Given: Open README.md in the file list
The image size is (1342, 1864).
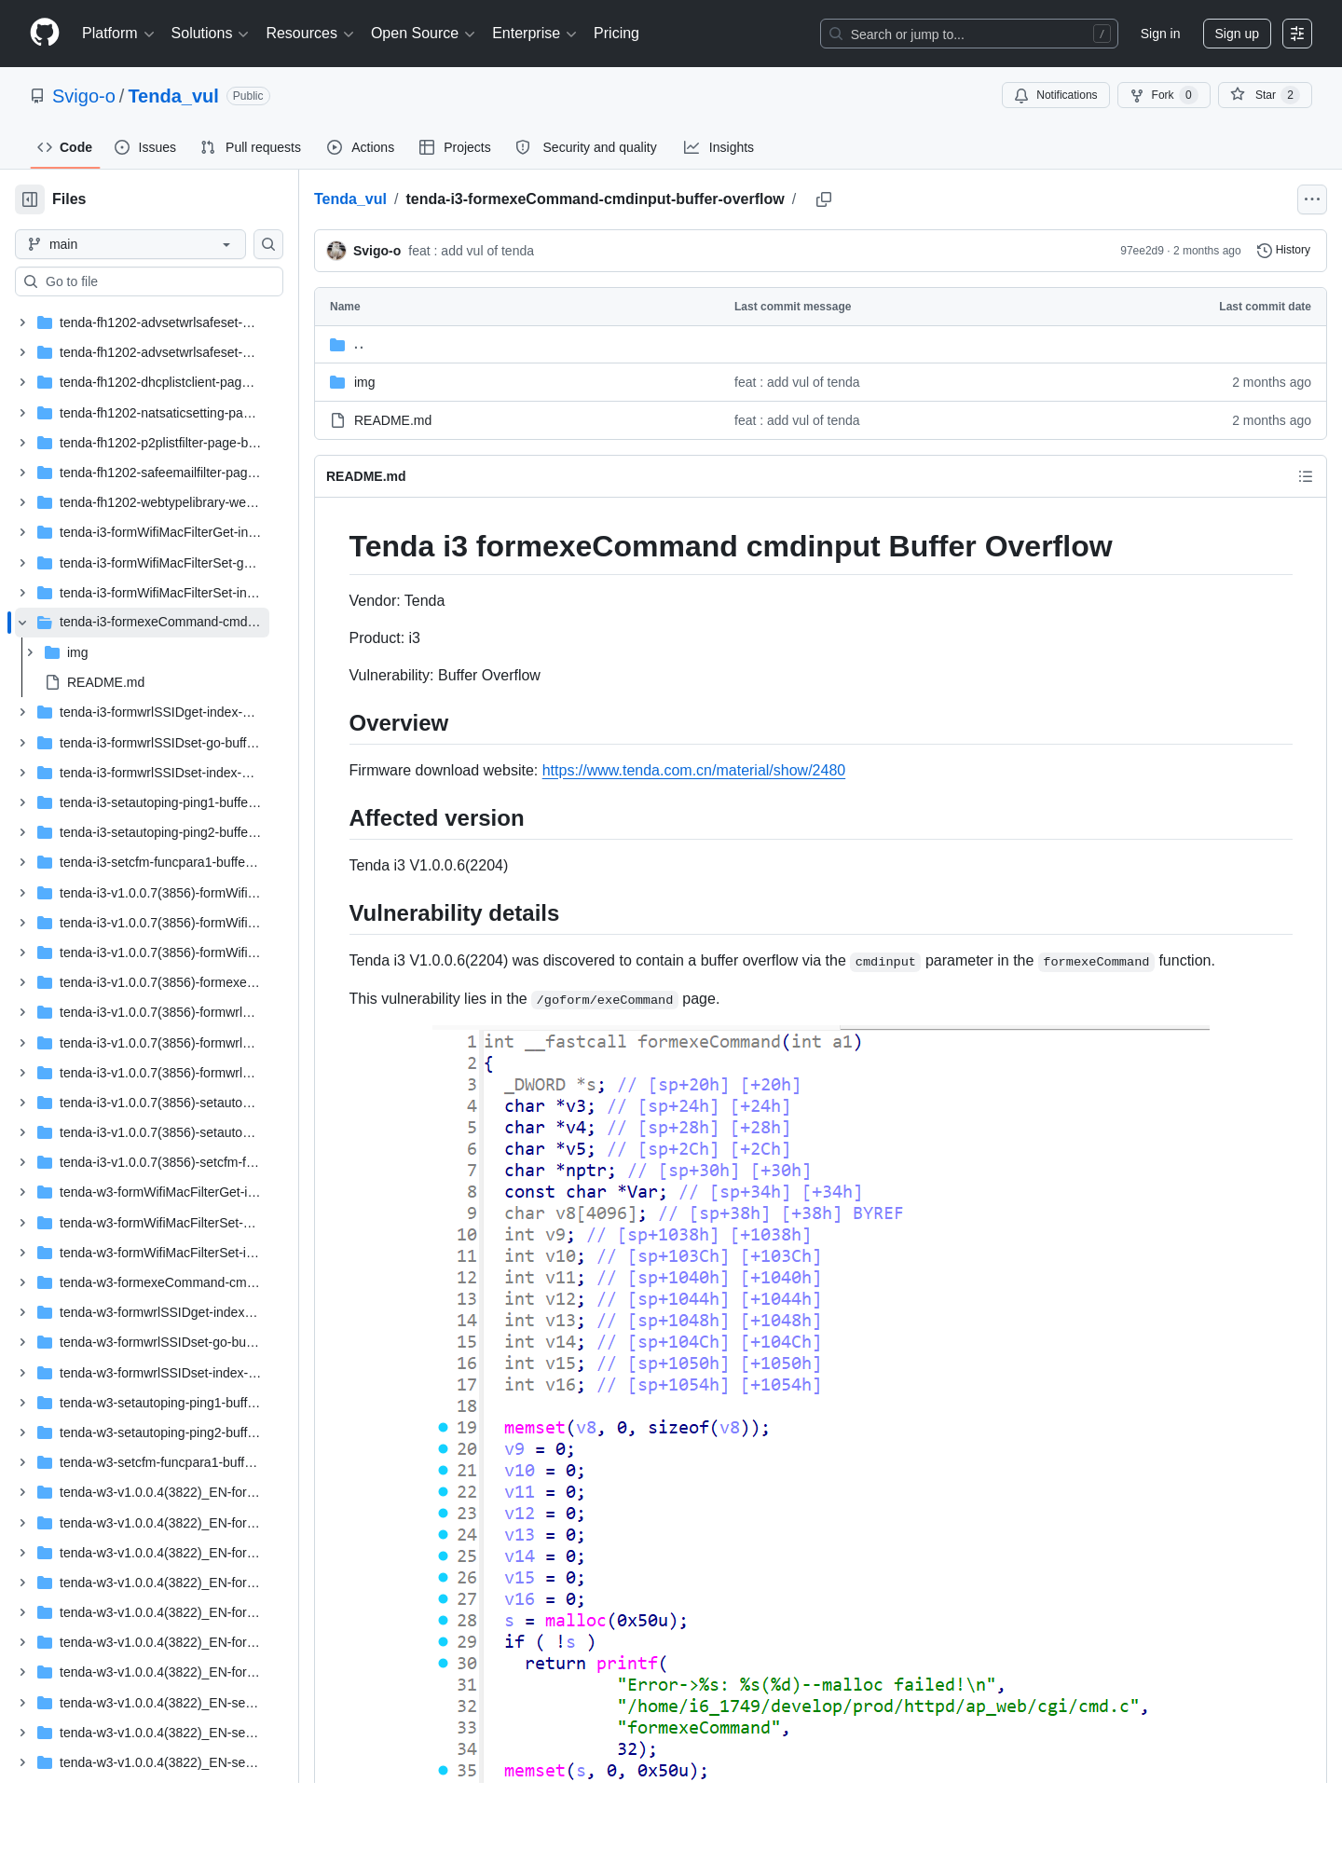Looking at the screenshot, I should pyautogui.click(x=392, y=420).
